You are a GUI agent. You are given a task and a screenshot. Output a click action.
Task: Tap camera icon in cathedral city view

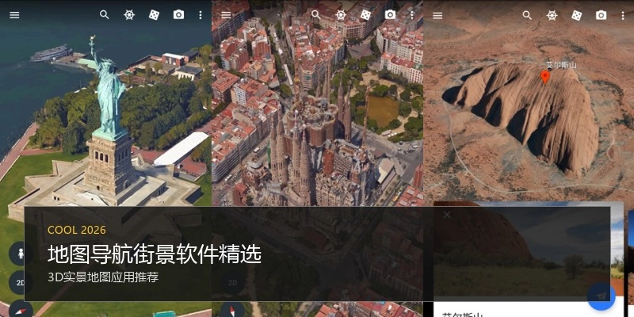pyautogui.click(x=390, y=15)
